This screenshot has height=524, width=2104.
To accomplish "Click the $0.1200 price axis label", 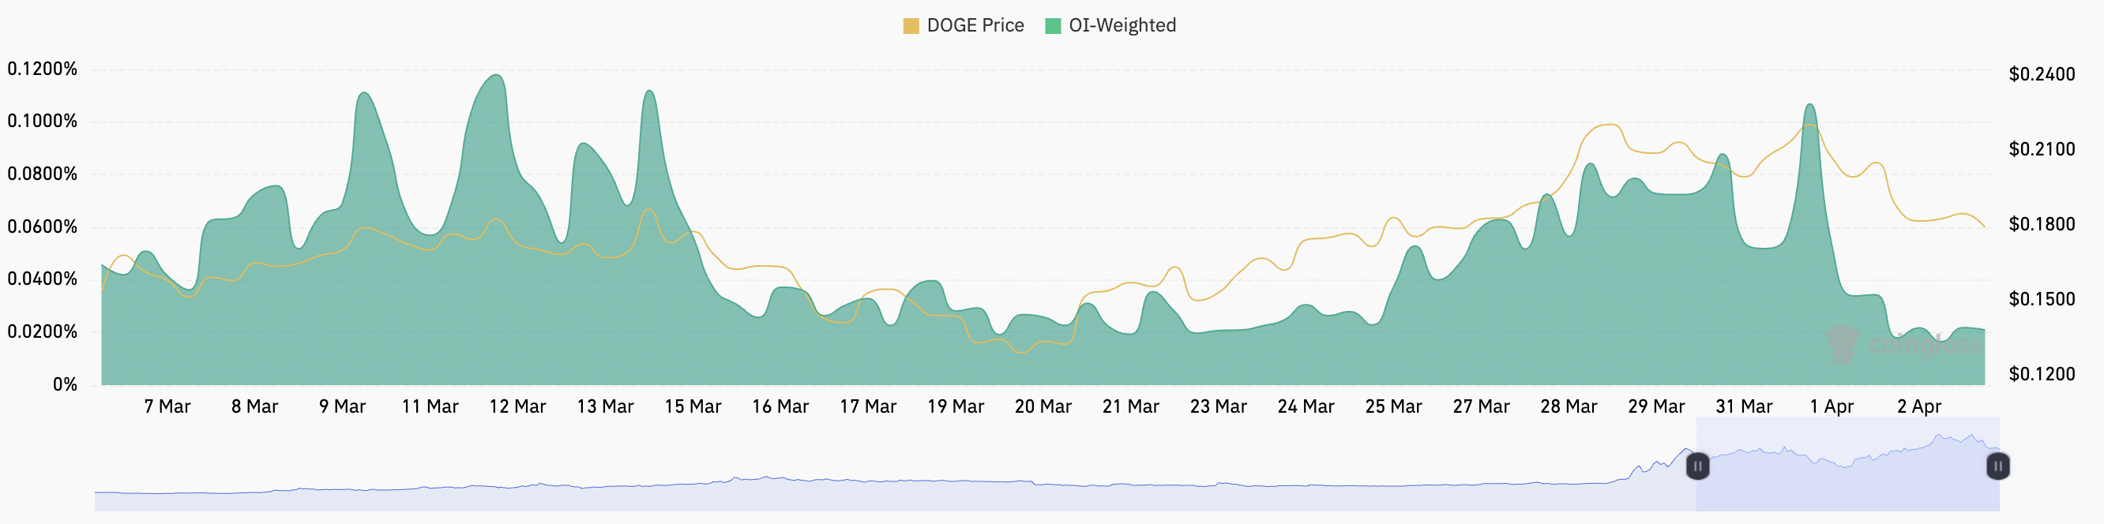I will (x=2041, y=375).
